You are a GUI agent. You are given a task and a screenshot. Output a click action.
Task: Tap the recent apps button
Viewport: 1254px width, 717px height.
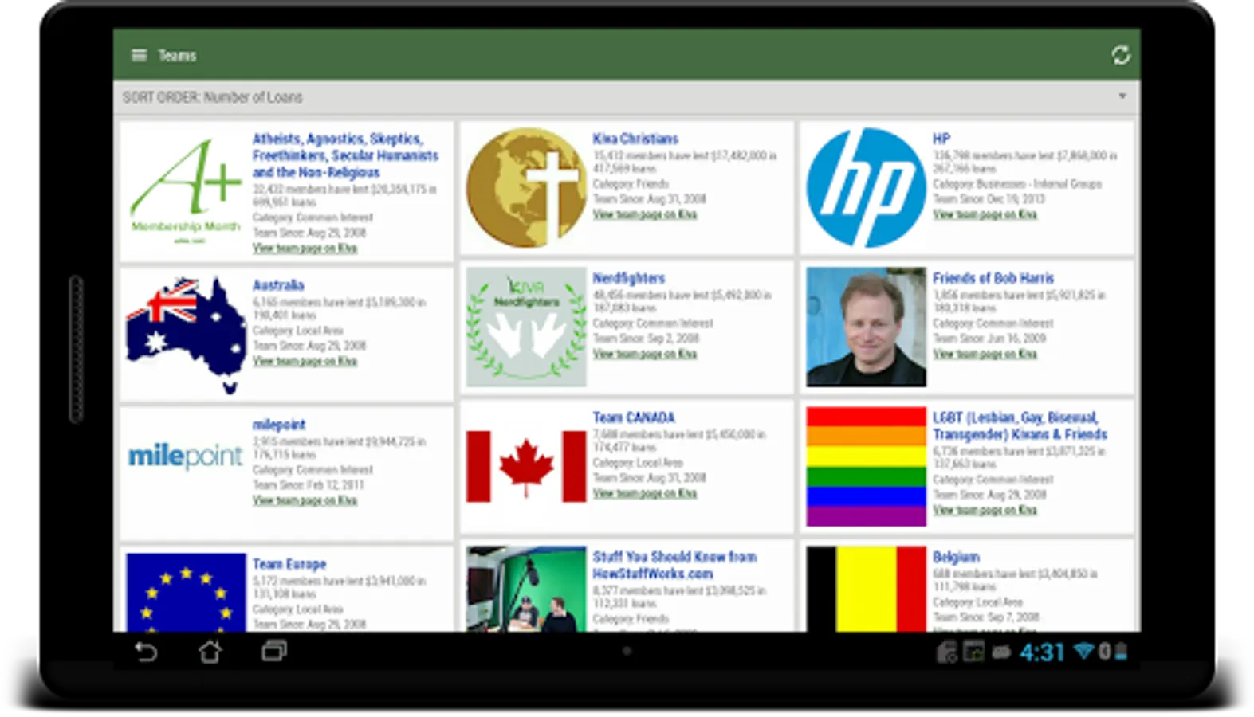[x=273, y=652]
